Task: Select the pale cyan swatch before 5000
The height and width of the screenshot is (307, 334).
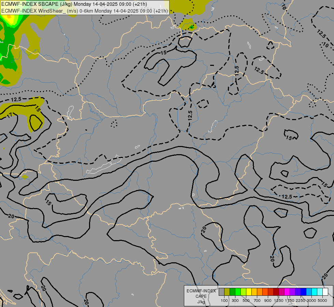Action: [320, 292]
